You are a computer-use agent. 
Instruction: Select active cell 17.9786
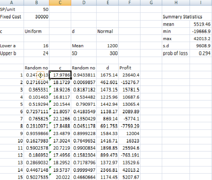pos(60,75)
